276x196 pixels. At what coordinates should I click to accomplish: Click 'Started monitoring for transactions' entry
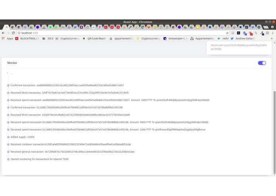(x=39, y=159)
